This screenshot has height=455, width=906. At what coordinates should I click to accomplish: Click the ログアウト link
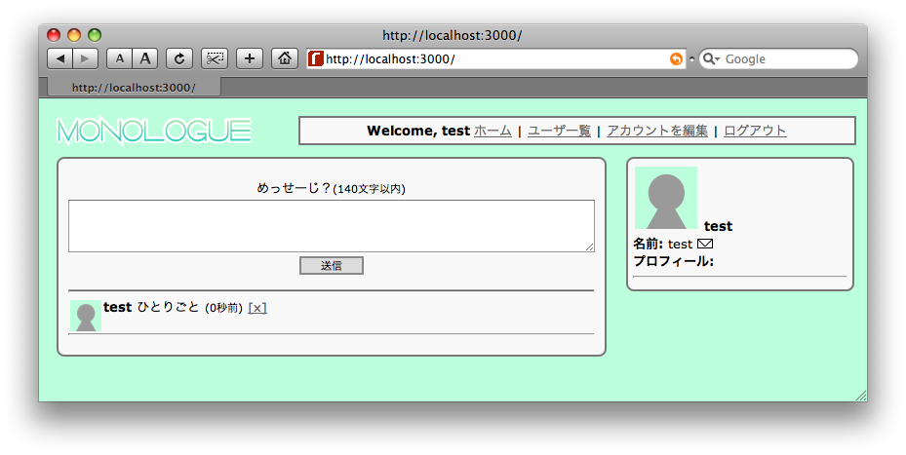point(755,131)
